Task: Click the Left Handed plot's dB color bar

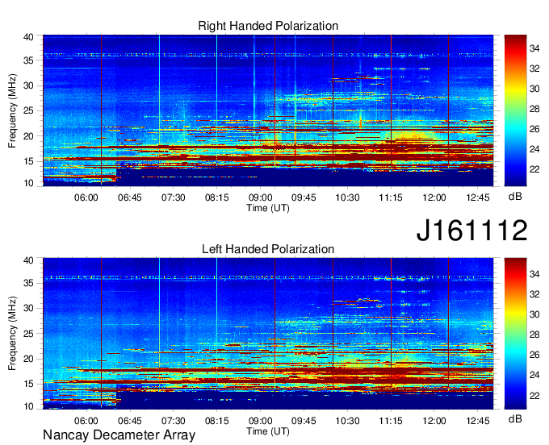Action: (515, 334)
